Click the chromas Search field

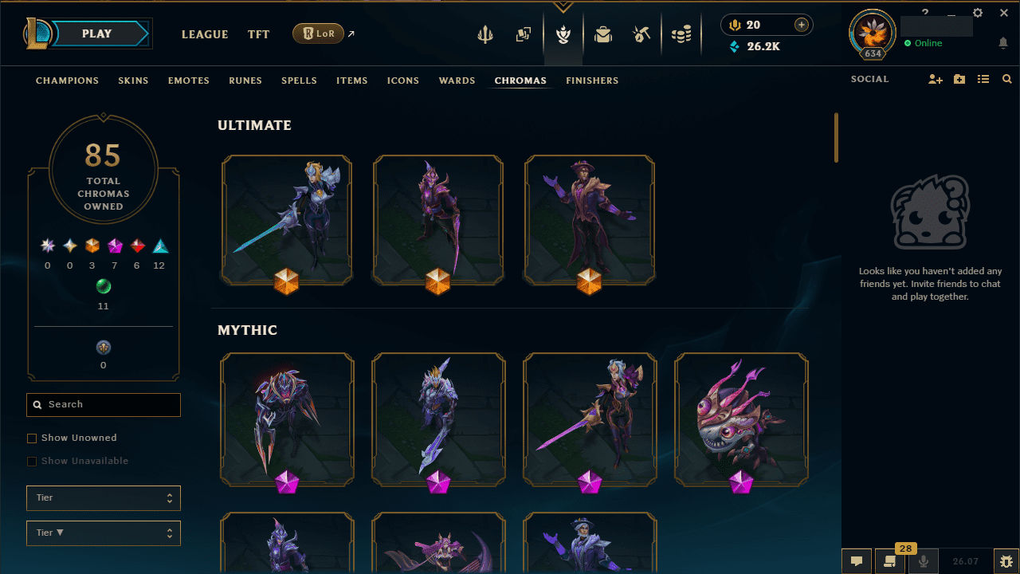tap(104, 405)
